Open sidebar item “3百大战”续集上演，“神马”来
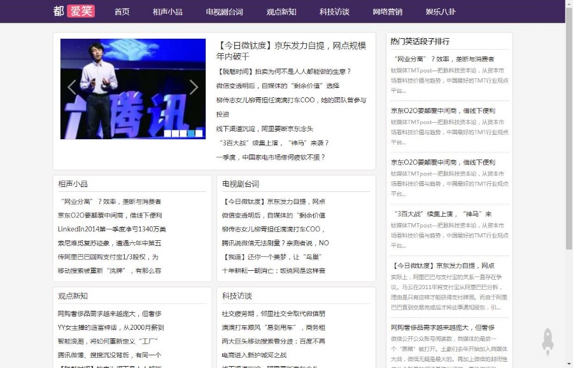 point(441,214)
